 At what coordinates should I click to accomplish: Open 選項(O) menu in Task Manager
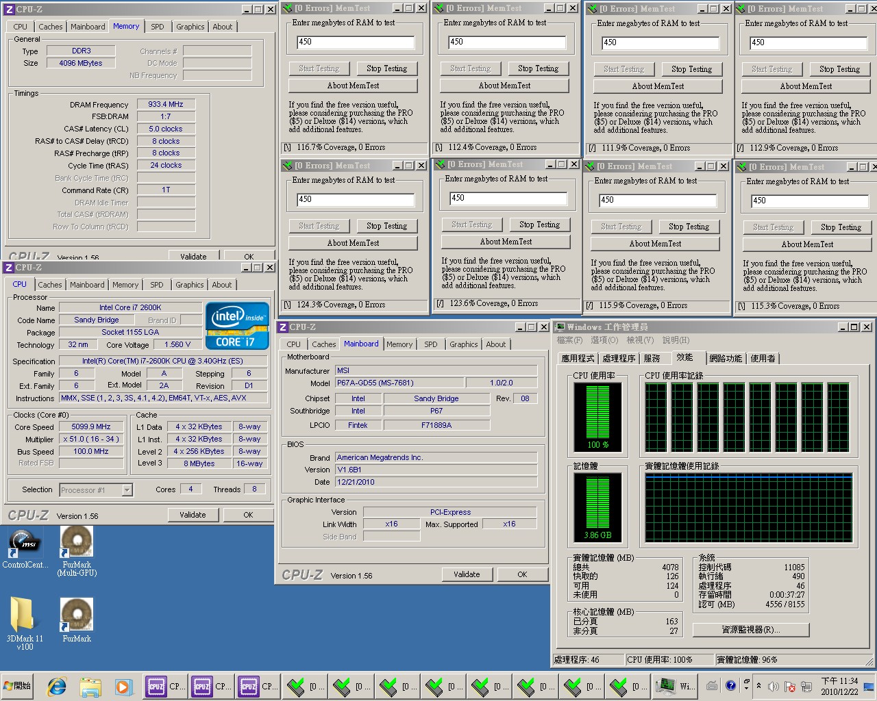(604, 340)
